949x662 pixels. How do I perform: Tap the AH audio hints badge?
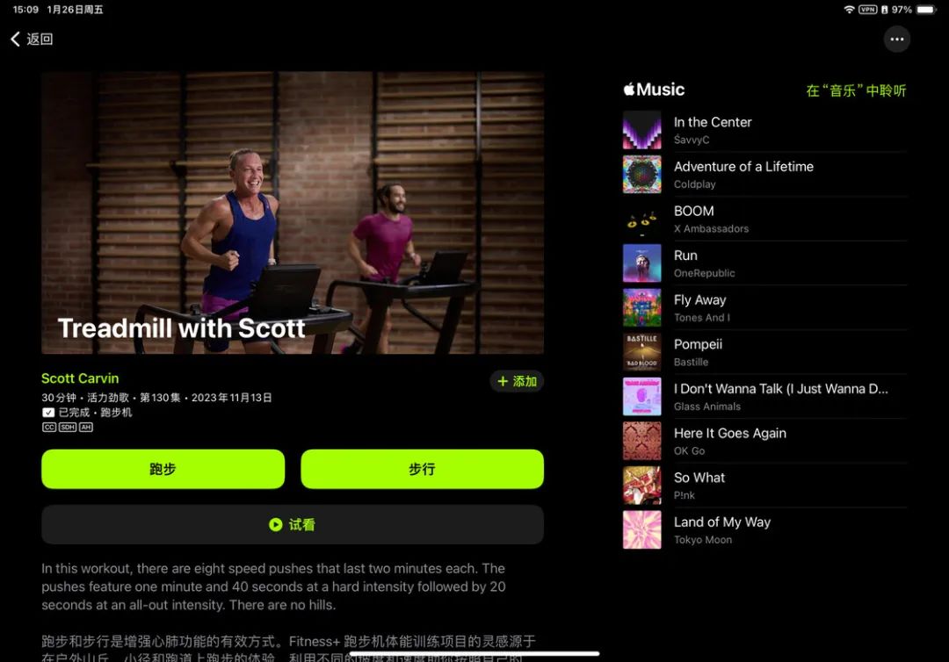[x=86, y=428]
